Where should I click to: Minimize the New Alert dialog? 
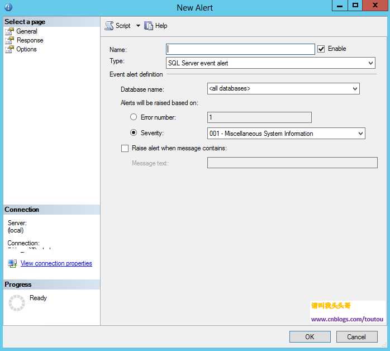click(340, 6)
